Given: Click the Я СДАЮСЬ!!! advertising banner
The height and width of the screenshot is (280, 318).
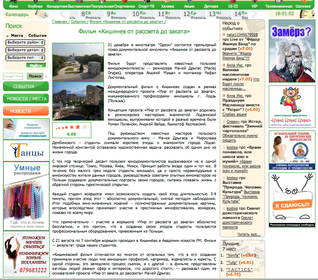Looking at the screenshot, I should (292, 200).
